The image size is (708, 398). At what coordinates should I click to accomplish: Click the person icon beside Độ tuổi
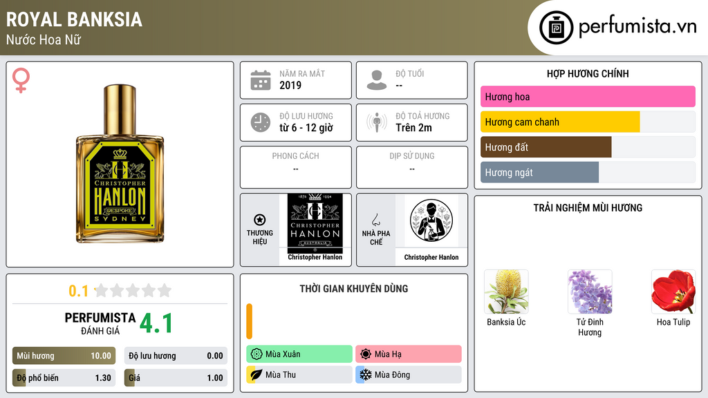pyautogui.click(x=377, y=80)
